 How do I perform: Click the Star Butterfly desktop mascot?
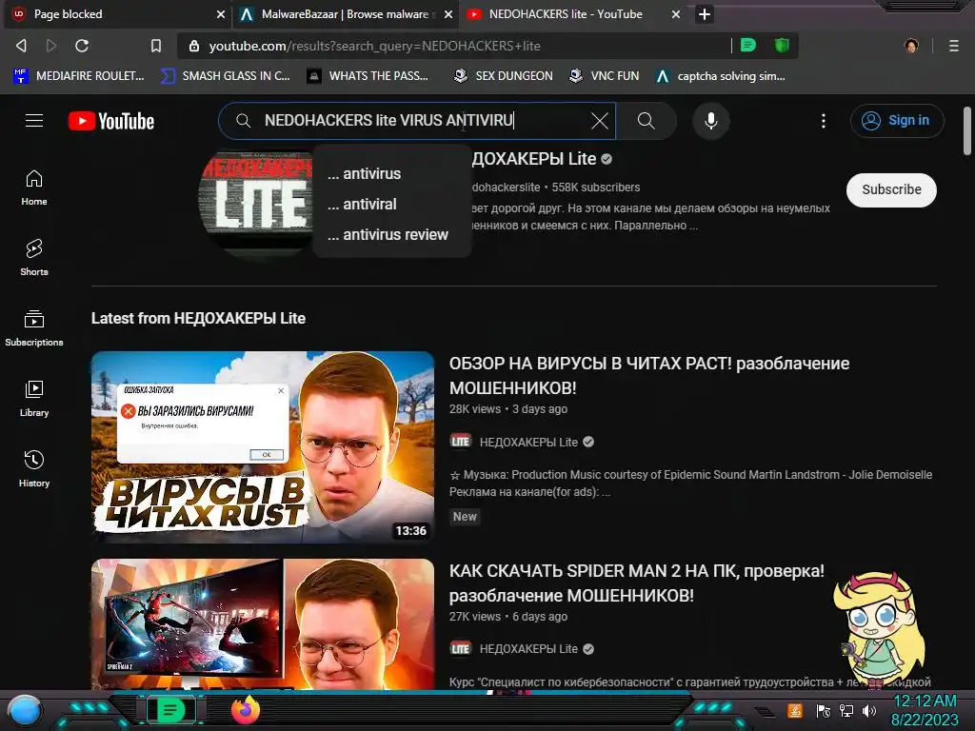point(879,629)
